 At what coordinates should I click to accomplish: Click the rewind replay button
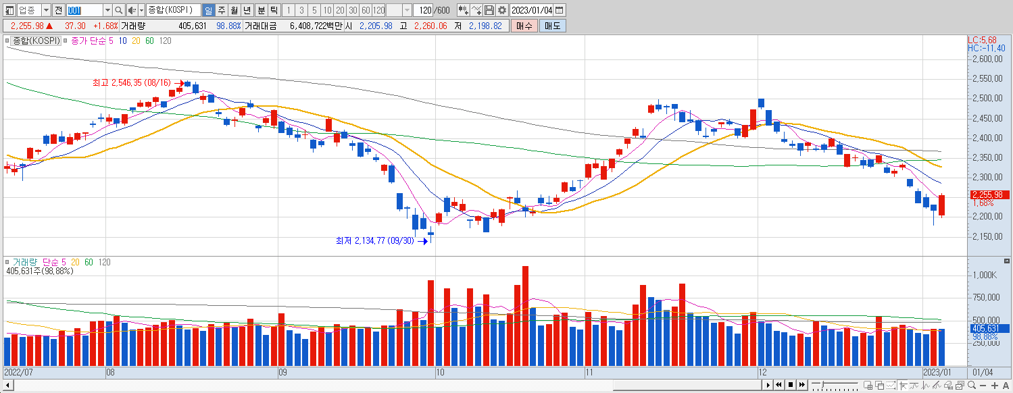point(779,385)
